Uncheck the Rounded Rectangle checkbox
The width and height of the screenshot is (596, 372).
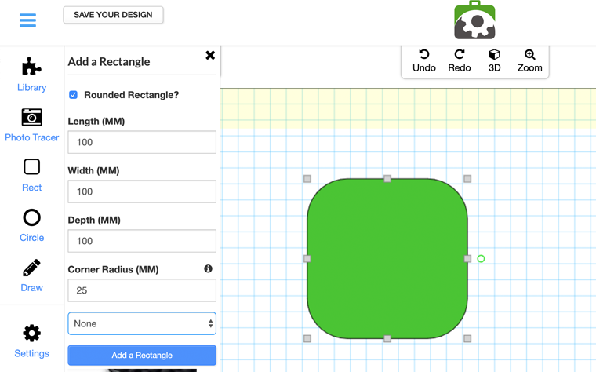click(x=73, y=95)
